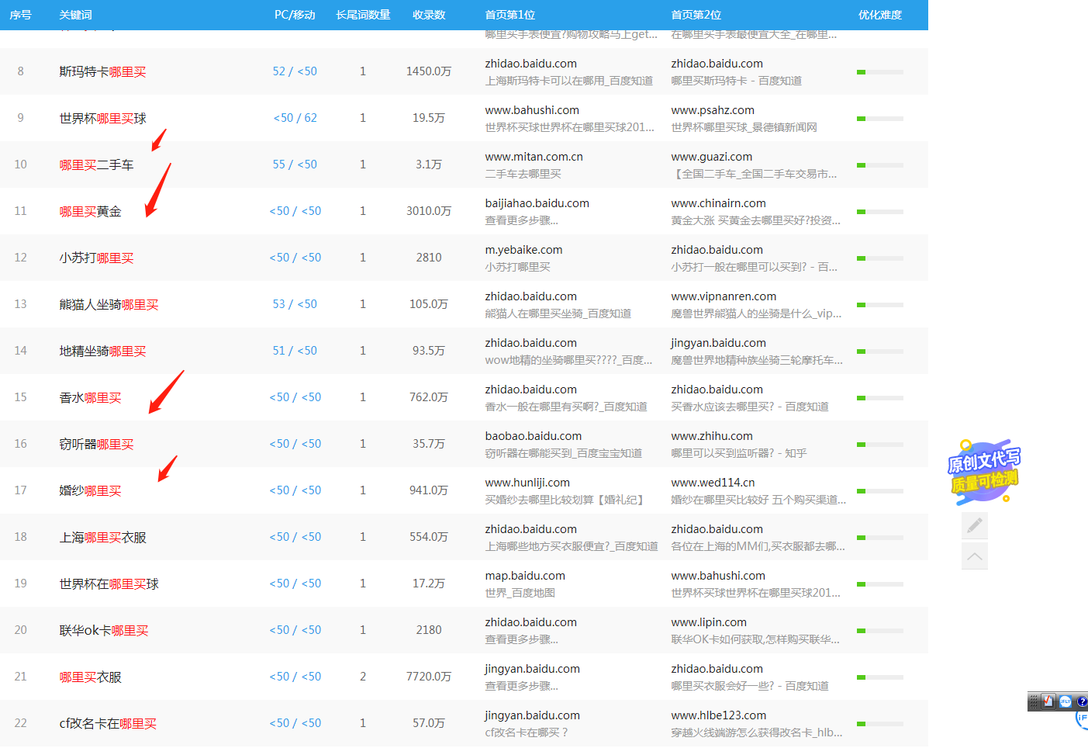
Task: Select the 关键词 column header
Action: click(x=75, y=15)
